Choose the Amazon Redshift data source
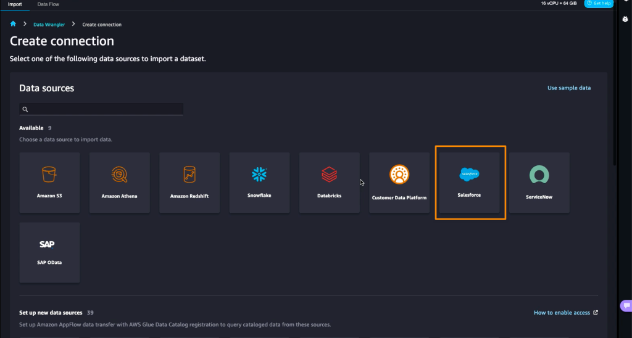 189,183
